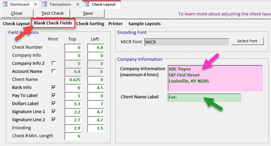Click Client Name Left field
This screenshot has height=146, width=271.
coord(96,80)
